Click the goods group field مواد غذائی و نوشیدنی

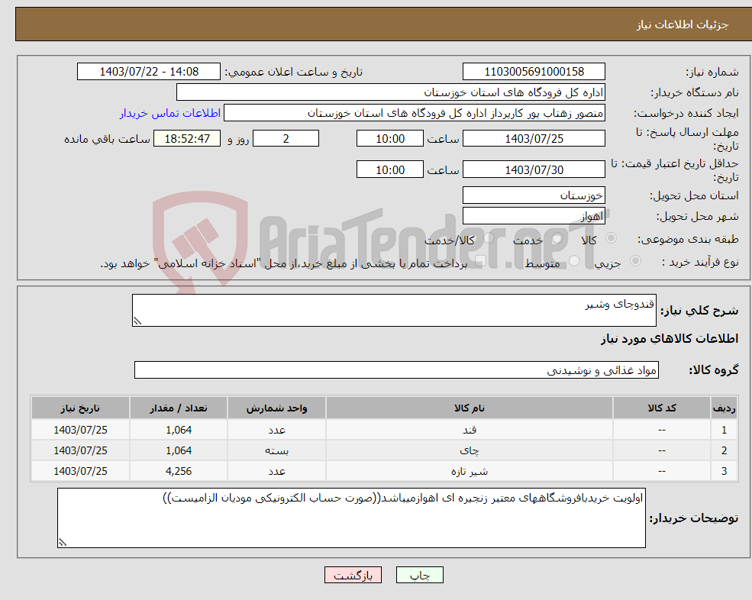(397, 369)
